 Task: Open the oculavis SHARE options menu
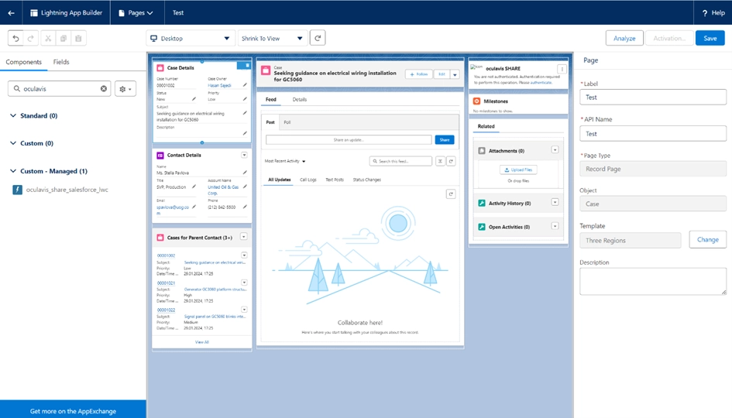562,69
